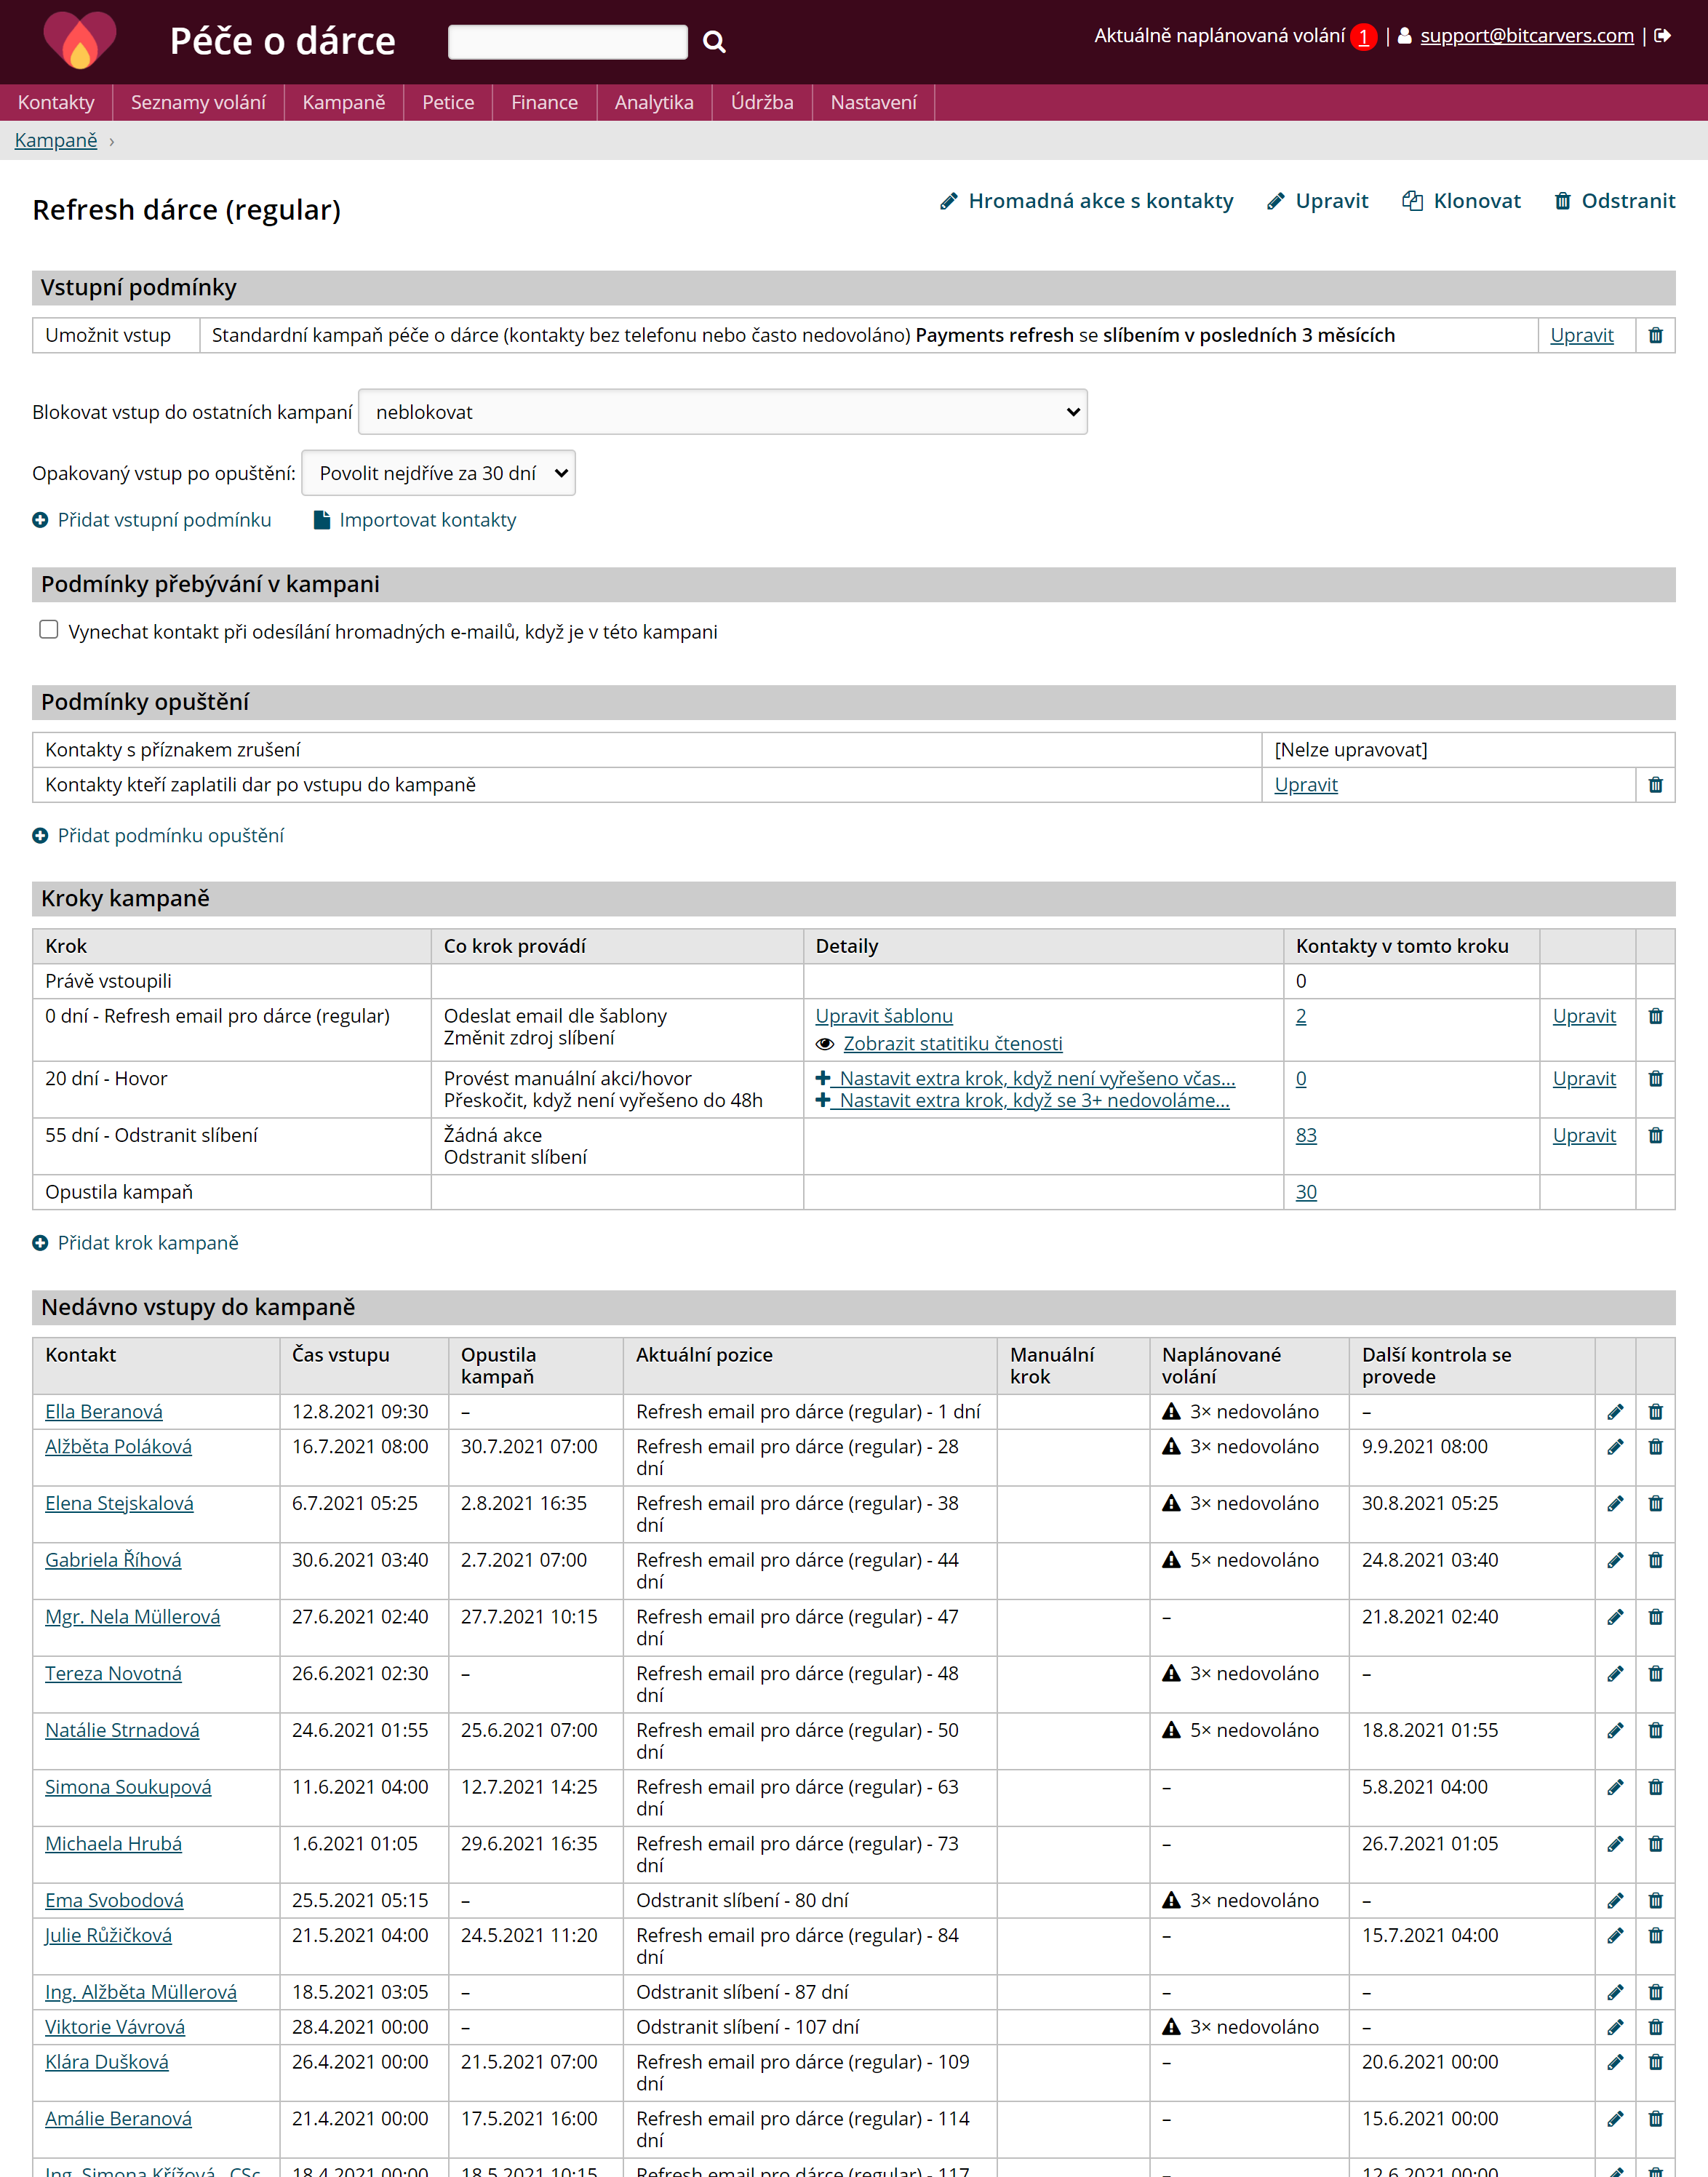The height and width of the screenshot is (2177, 1708).
Task: Click the search magnifier icon
Action: (x=714, y=42)
